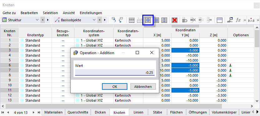Go to previous table with bottom navigation
Viewport: 260px width, 116px height.
click(x=8, y=112)
